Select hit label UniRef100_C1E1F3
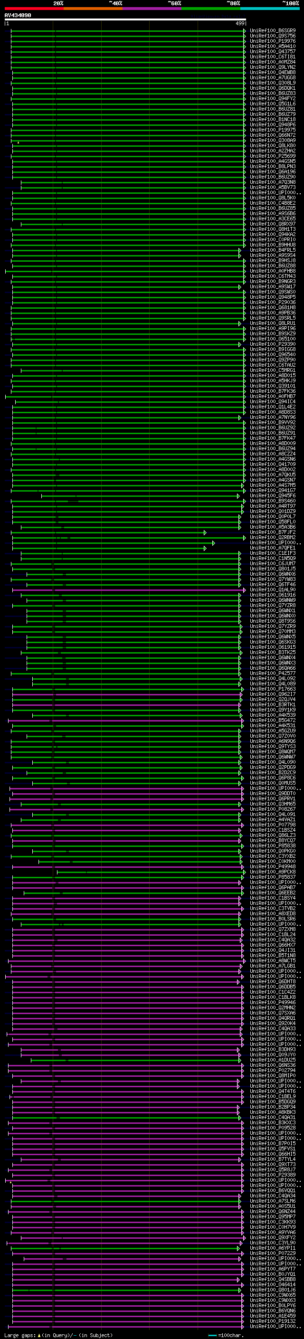Screen dimensions: 304x1339 (x=273, y=553)
